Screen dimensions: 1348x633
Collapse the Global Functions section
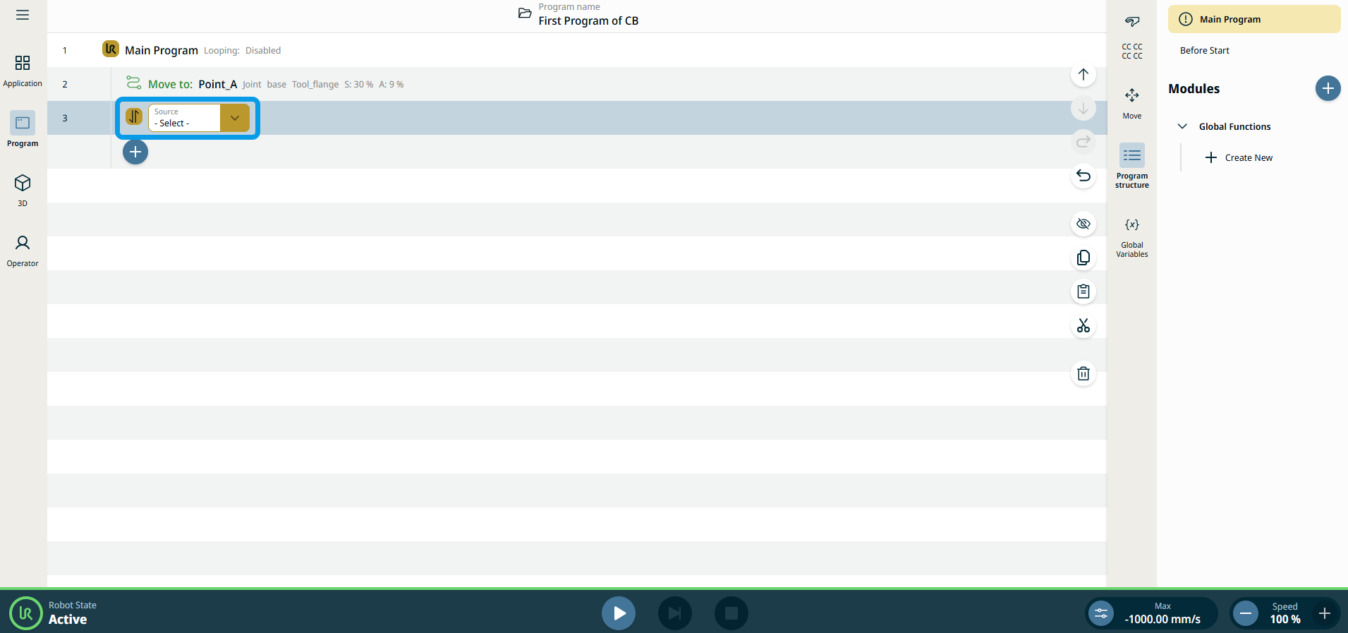point(1182,126)
